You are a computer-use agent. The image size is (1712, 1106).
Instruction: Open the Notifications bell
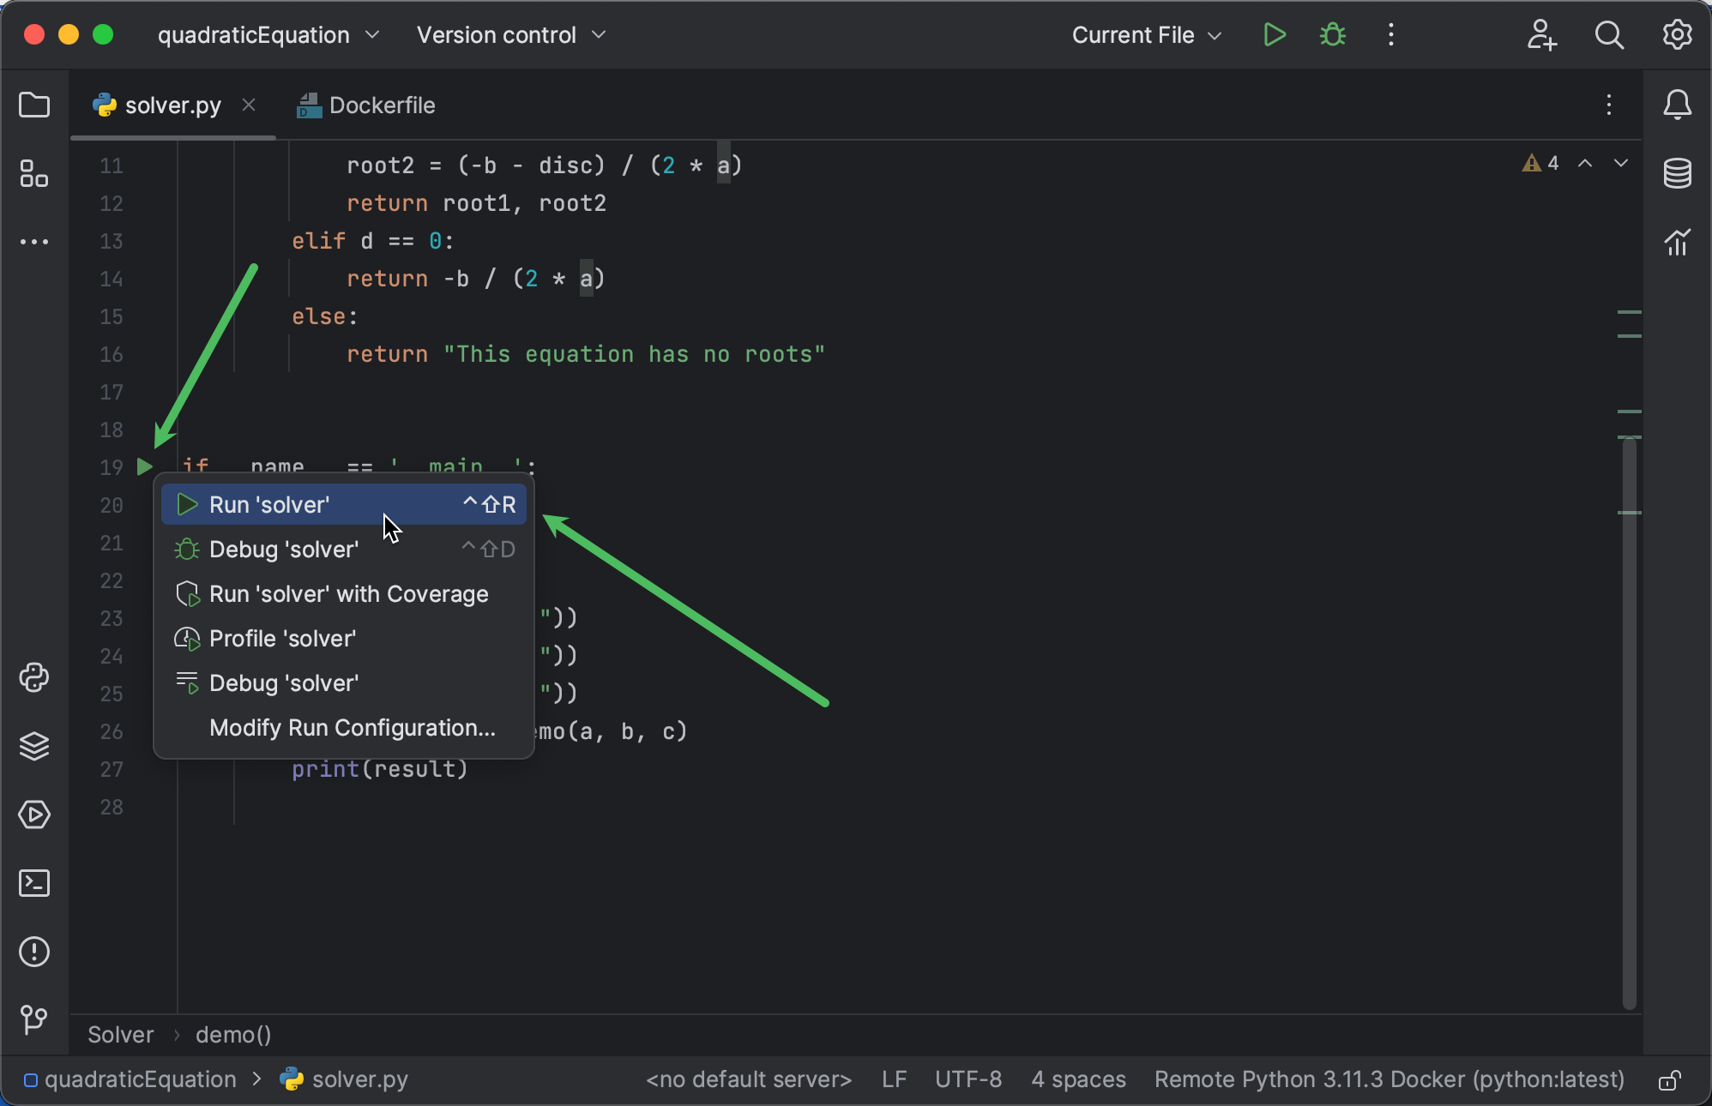point(1678,105)
